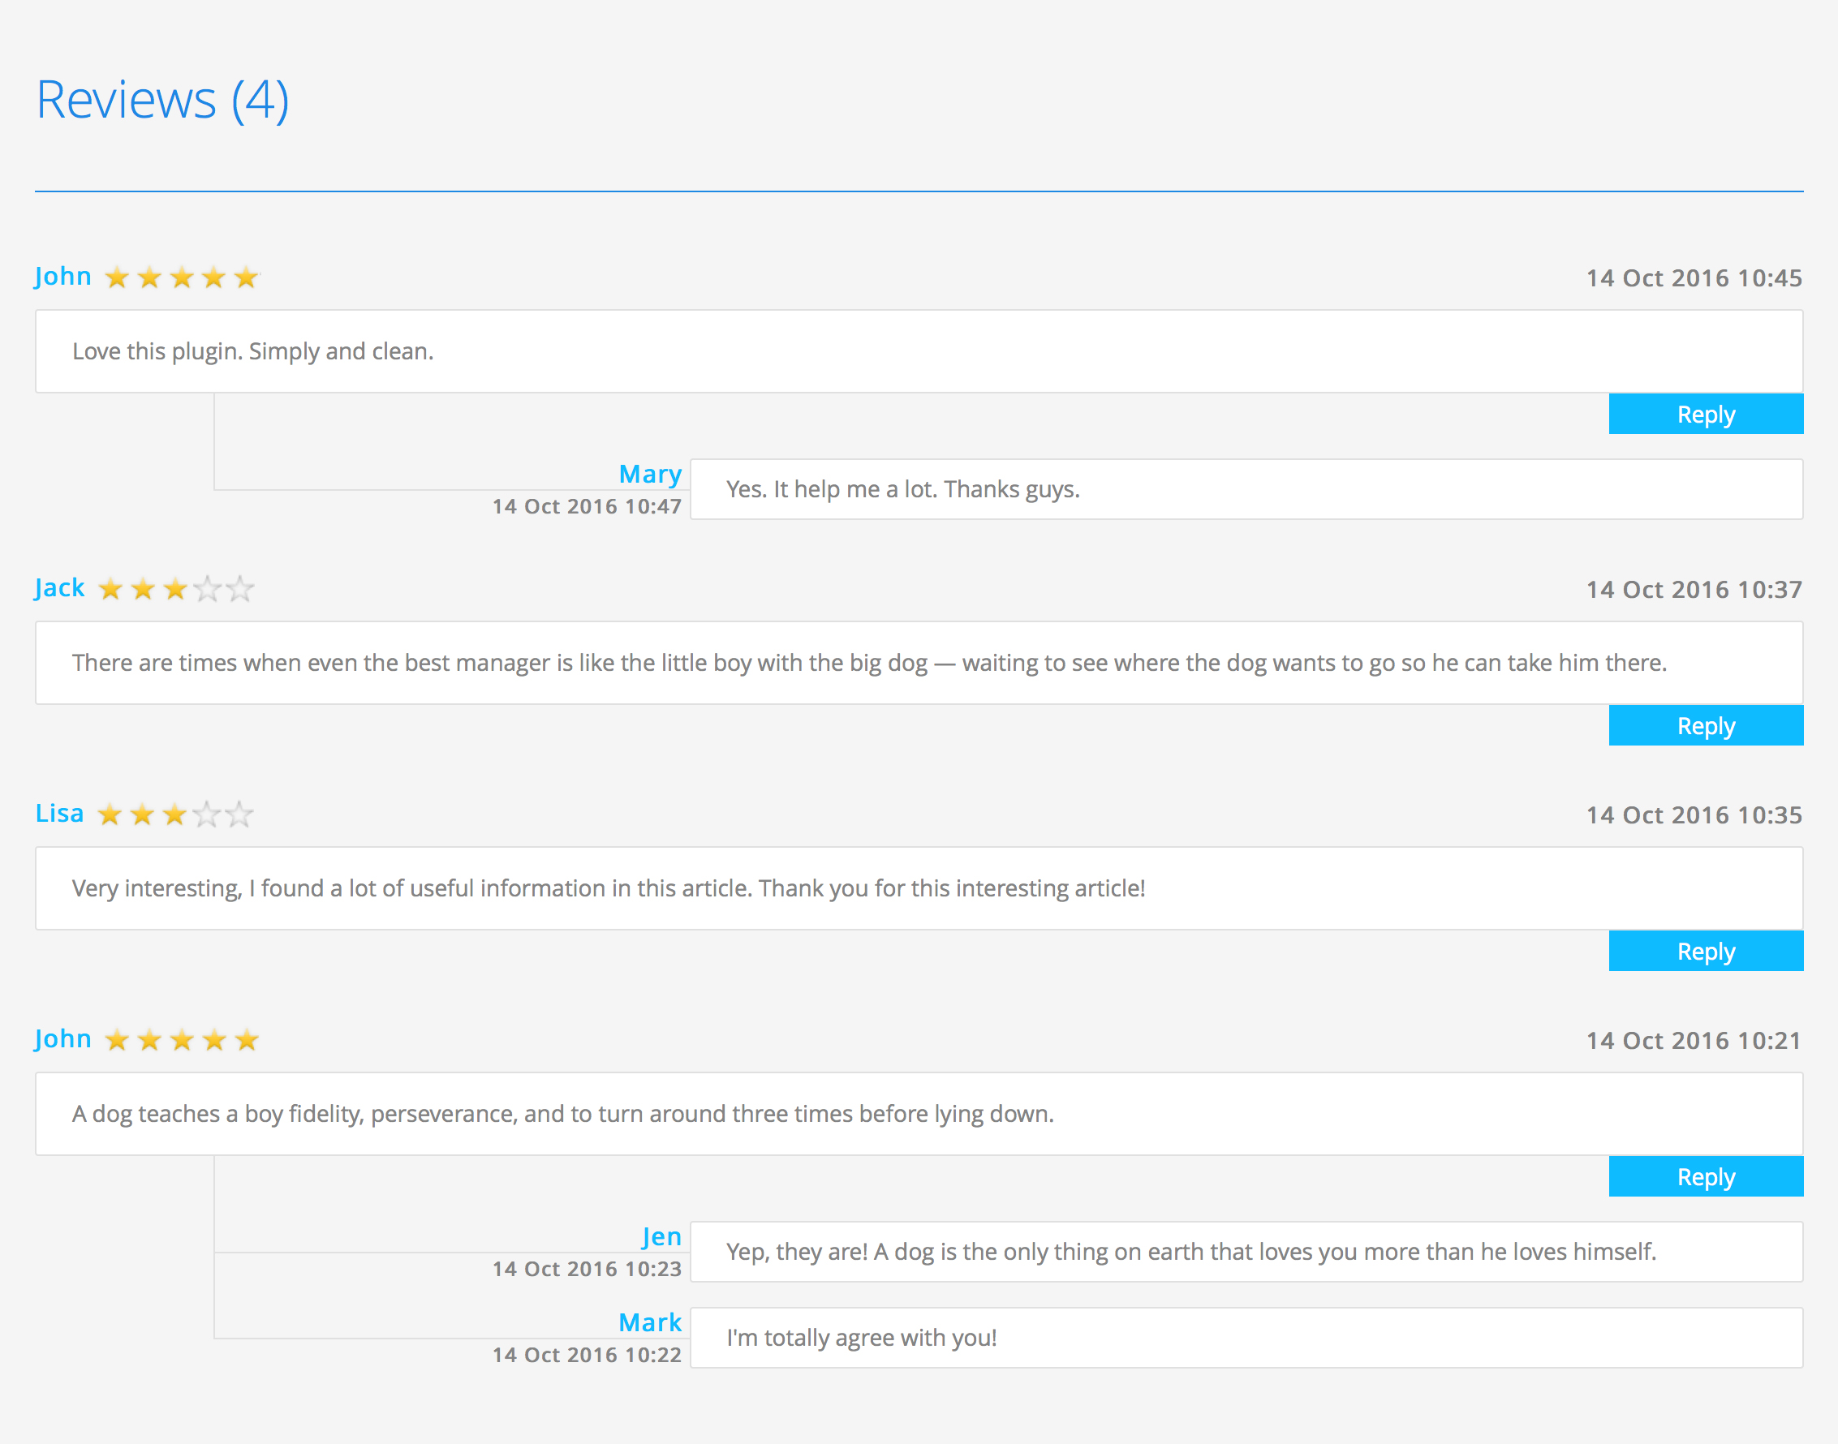Click the fourth empty star on Jack's review

pyautogui.click(x=208, y=589)
